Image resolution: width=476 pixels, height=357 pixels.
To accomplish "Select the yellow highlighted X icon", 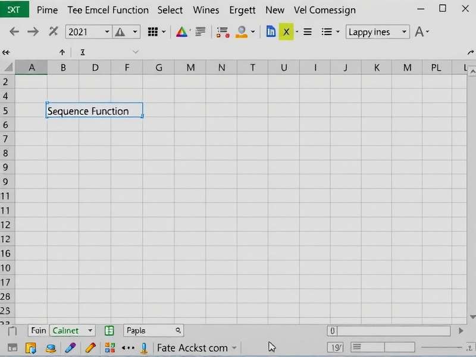I will pos(286,32).
